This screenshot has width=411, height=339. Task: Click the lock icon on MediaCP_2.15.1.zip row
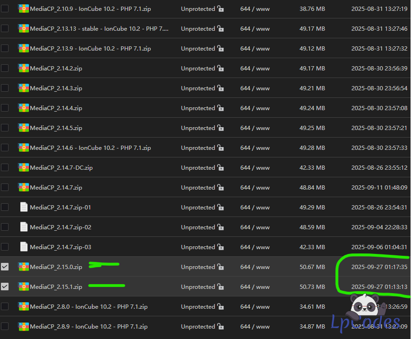click(220, 287)
